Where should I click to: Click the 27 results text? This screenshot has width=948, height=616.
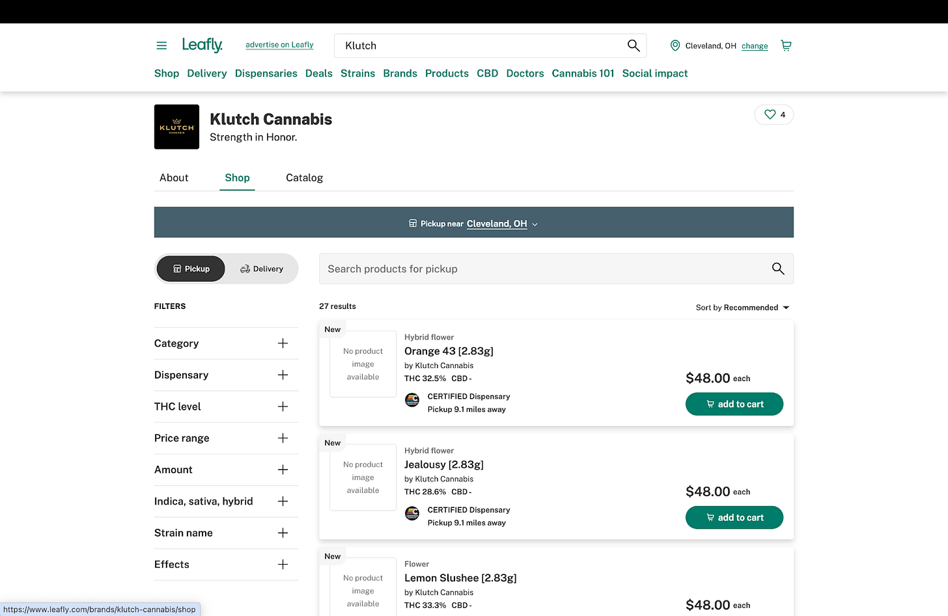(x=337, y=306)
